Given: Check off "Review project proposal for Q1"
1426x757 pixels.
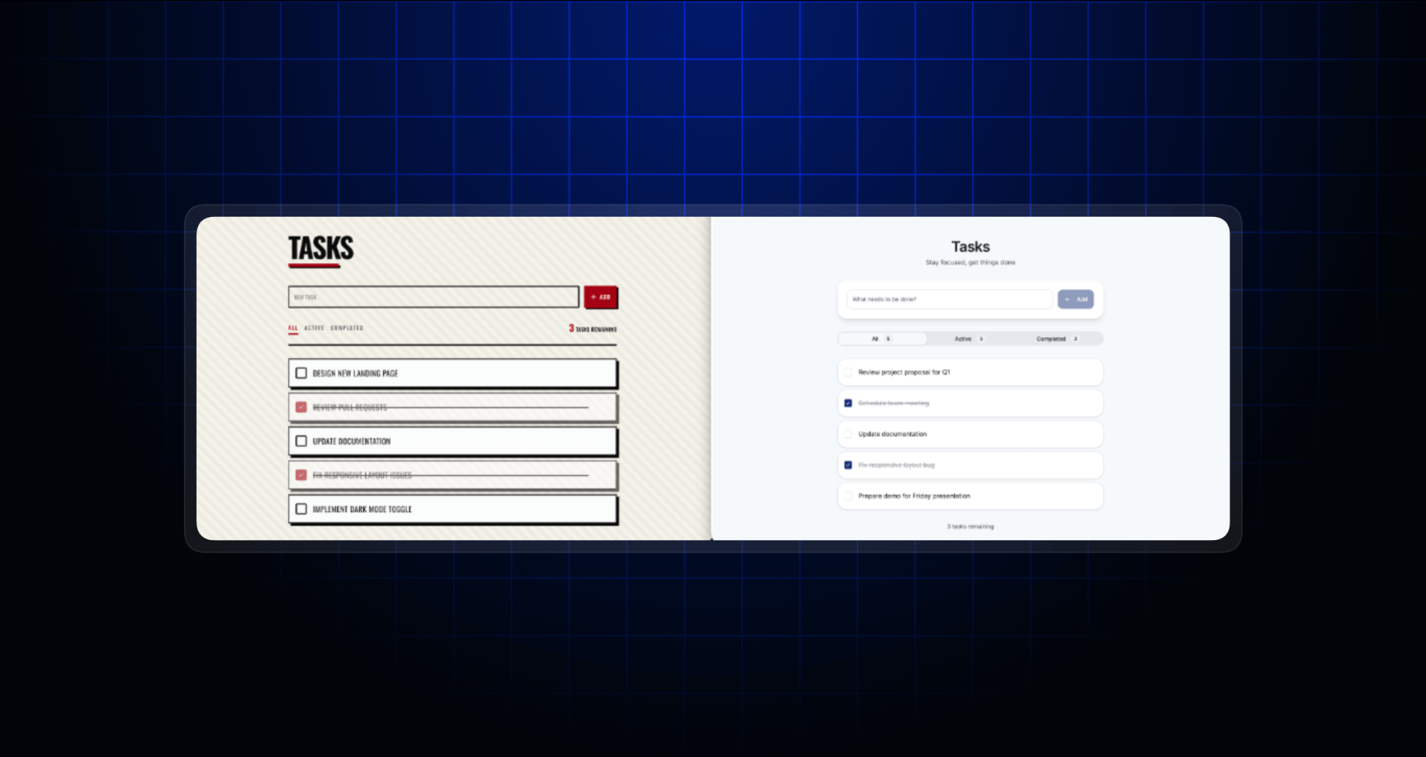Looking at the screenshot, I should pos(848,372).
